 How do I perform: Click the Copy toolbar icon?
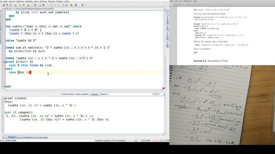32,5
